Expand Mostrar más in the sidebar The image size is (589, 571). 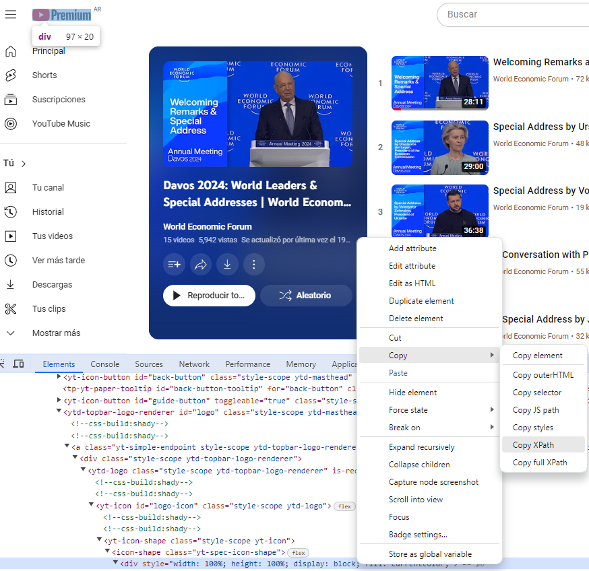[x=11, y=333]
